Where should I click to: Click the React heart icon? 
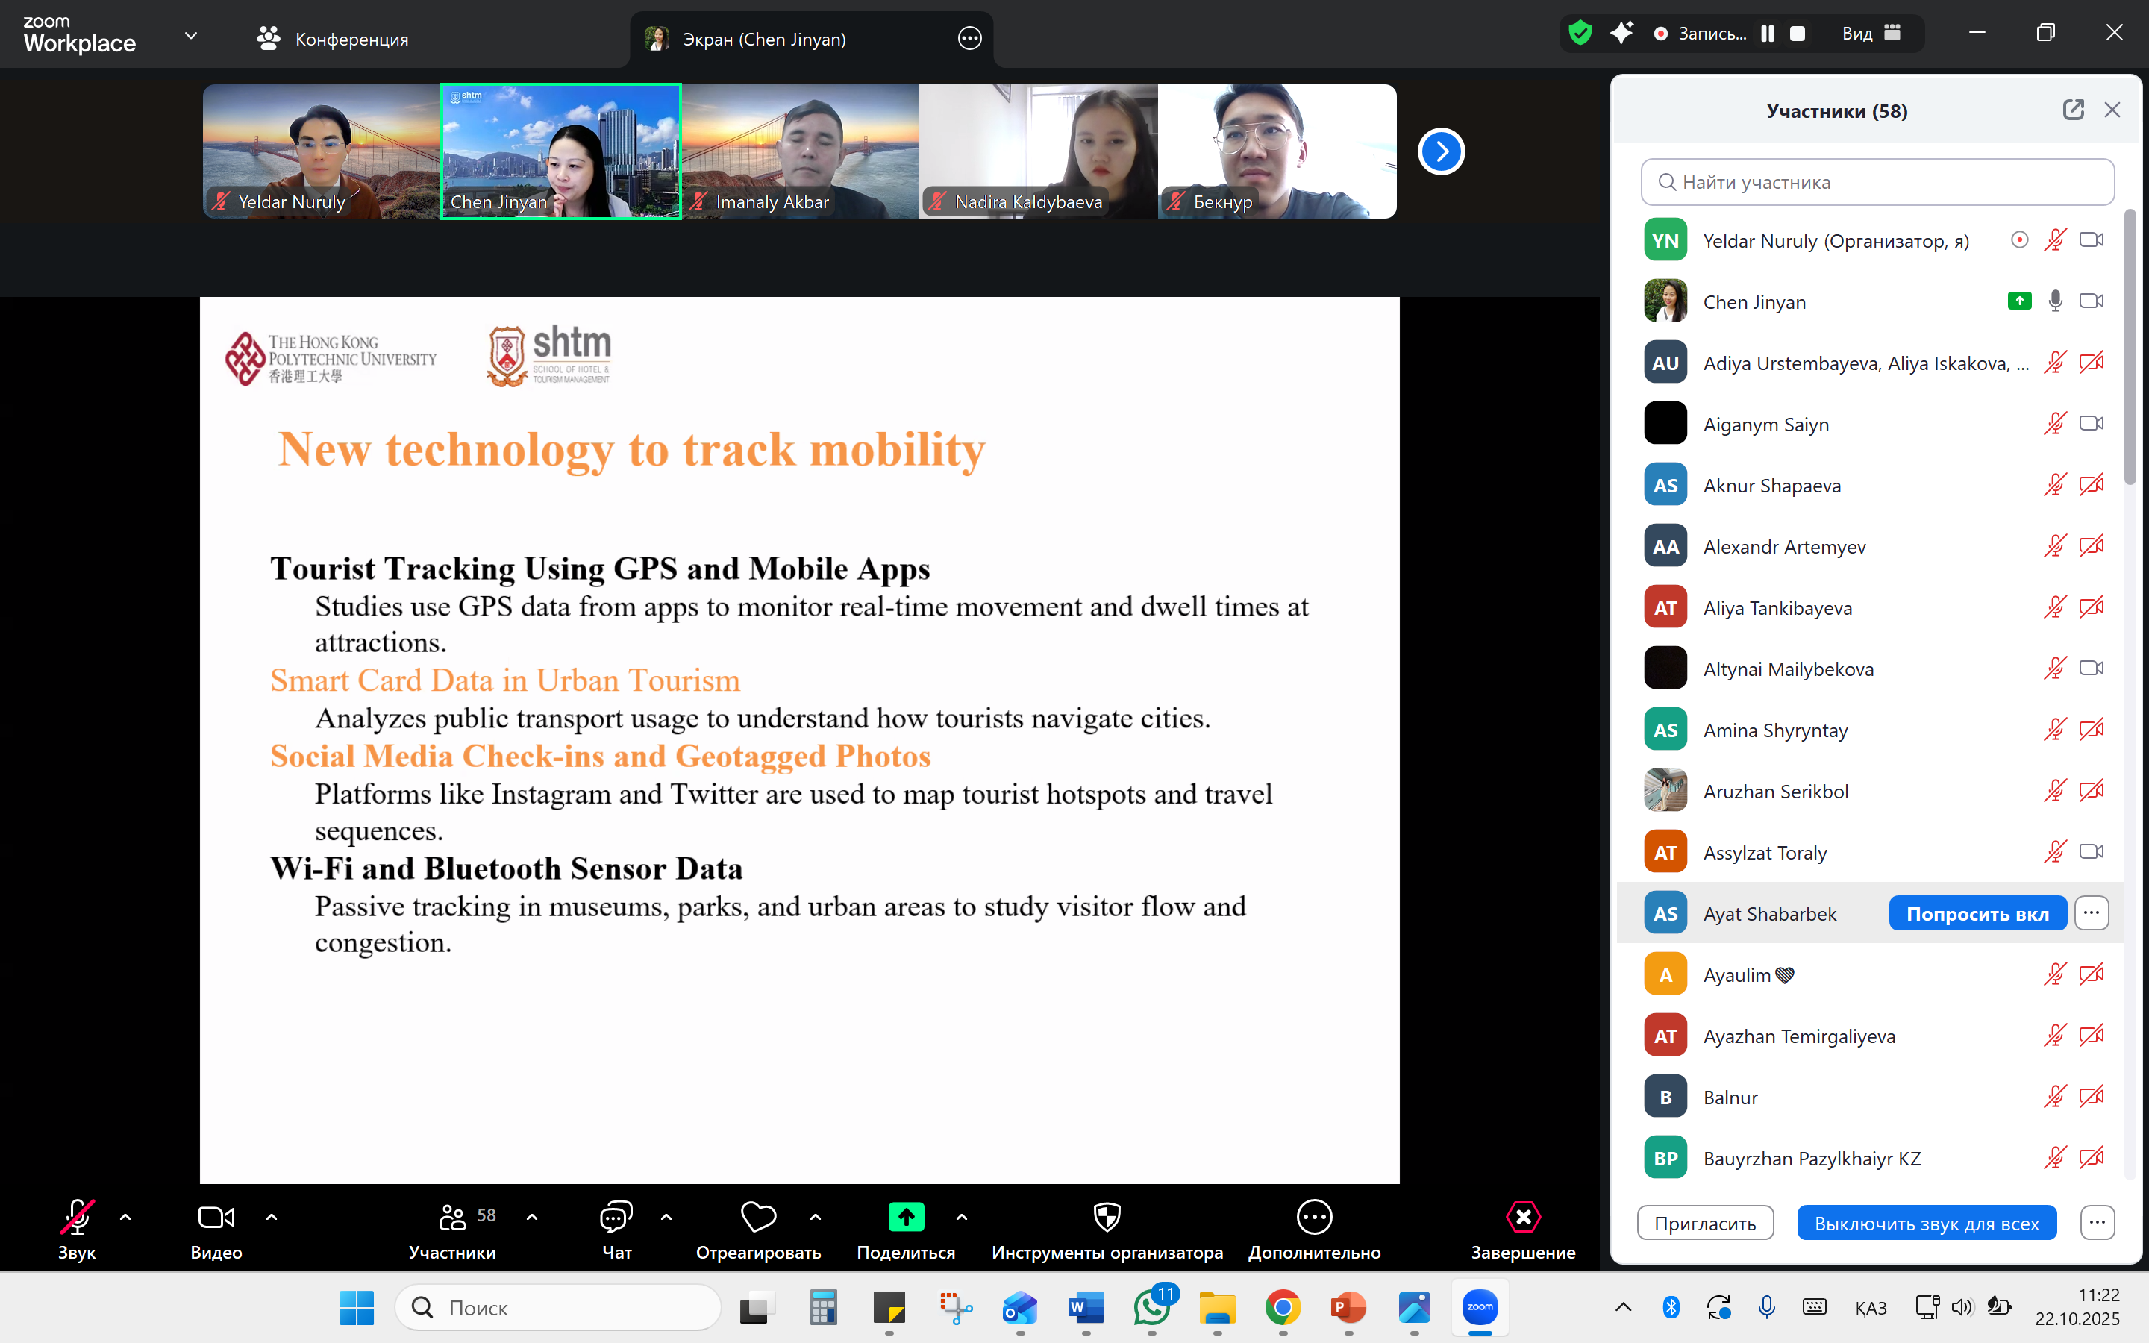(x=757, y=1217)
